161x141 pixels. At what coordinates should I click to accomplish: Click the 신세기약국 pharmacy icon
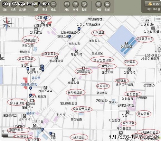pyautogui.click(x=45, y=88)
